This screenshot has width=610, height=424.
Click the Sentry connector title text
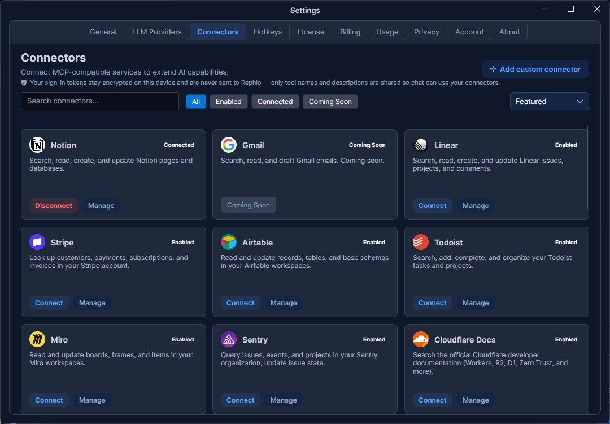[x=255, y=340]
